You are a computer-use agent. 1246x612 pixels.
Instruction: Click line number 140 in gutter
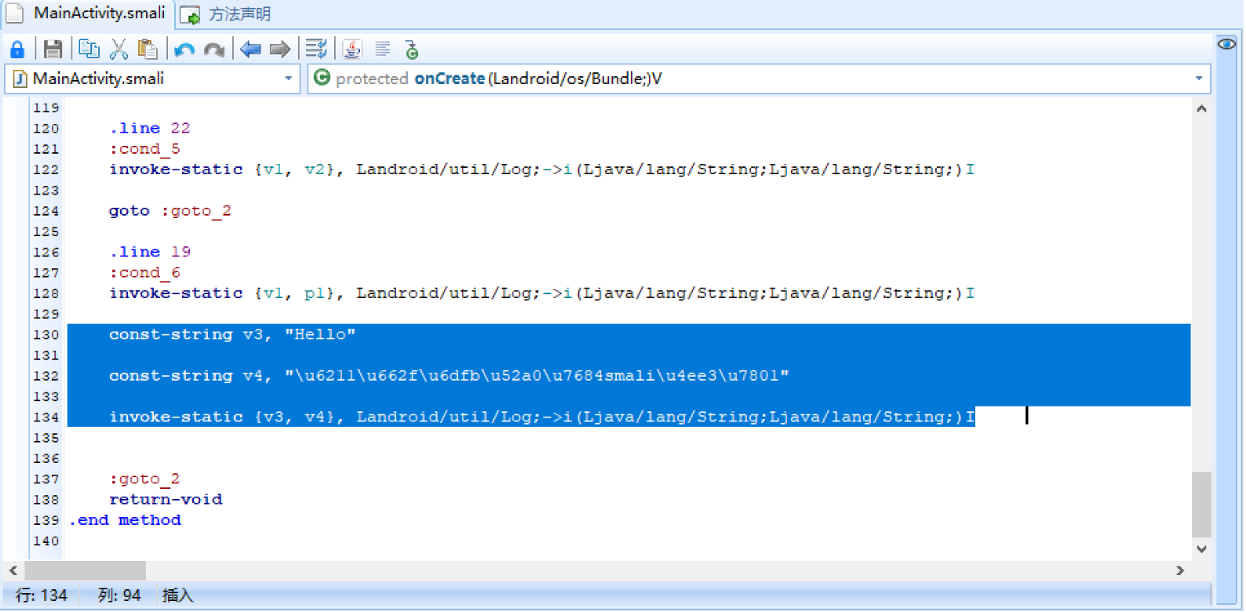(x=46, y=541)
